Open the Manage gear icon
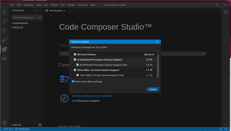 pos(4,123)
